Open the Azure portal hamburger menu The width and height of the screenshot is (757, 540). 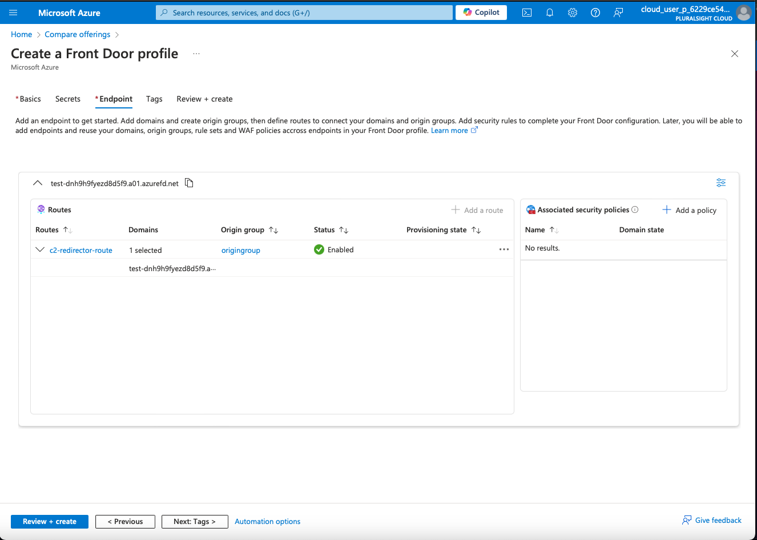[13, 13]
